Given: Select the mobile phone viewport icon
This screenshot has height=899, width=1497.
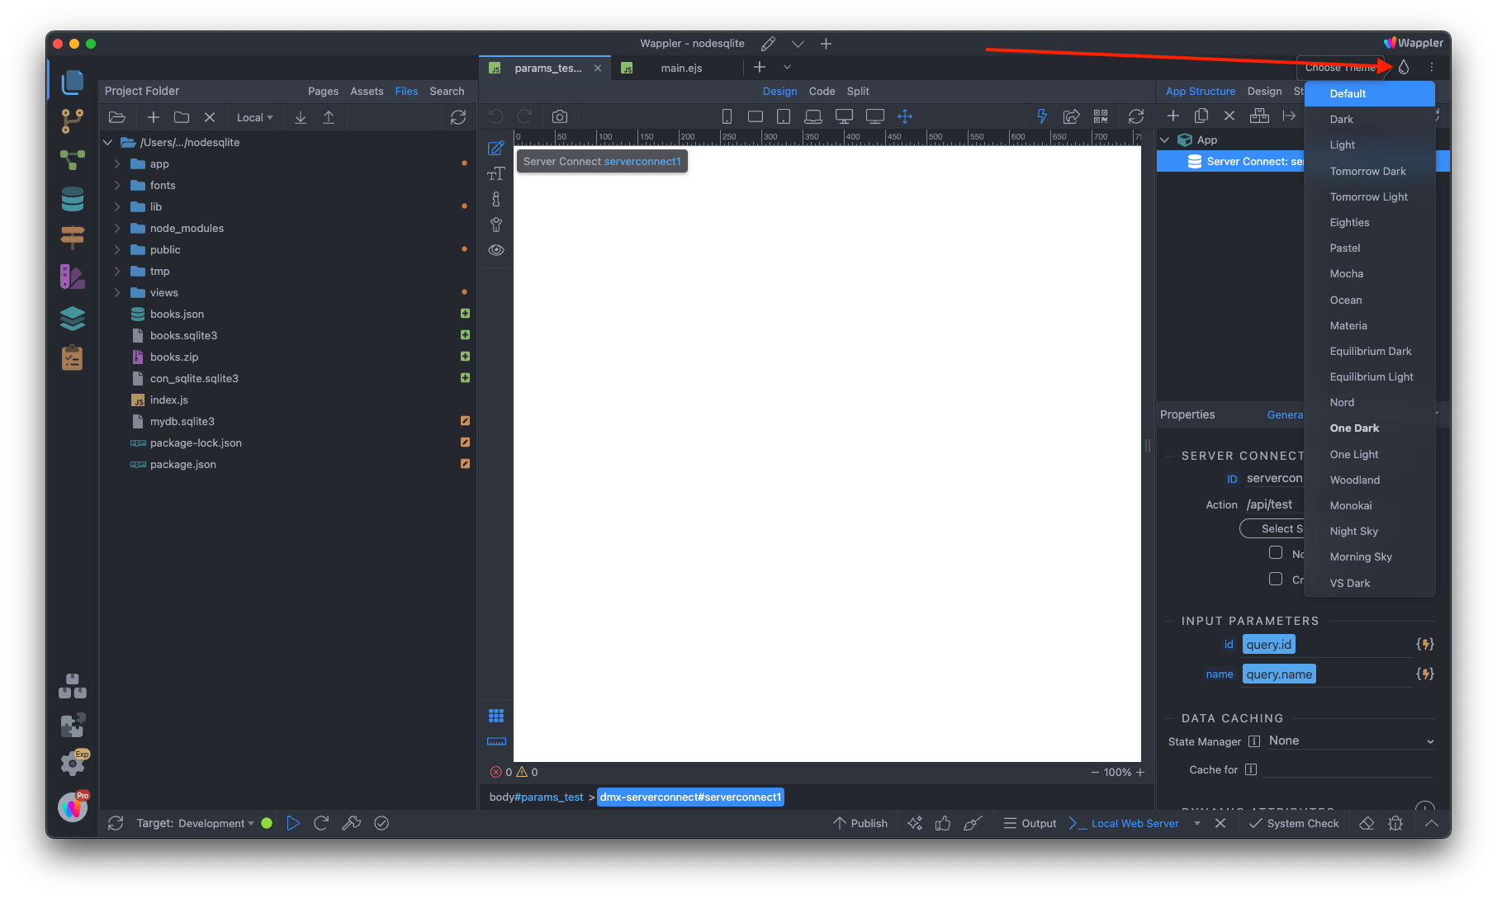Looking at the screenshot, I should coord(727,116).
